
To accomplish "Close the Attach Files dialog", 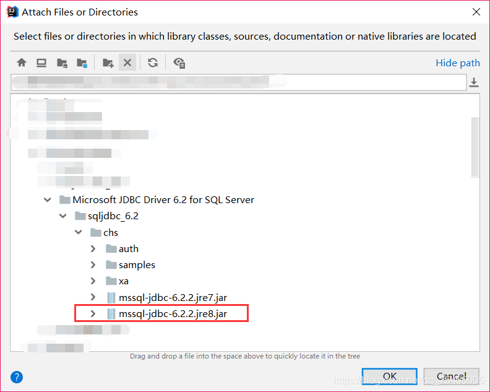I will (476, 12).
